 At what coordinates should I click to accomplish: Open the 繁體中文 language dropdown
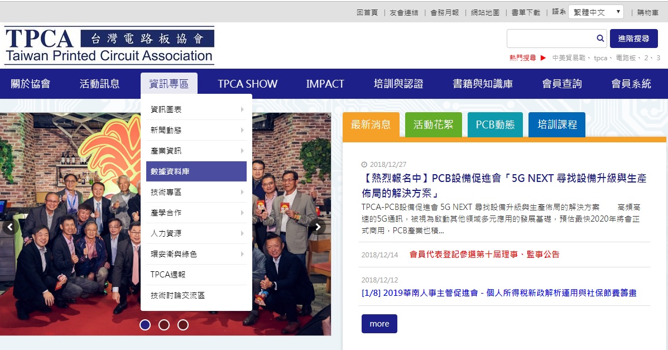point(596,12)
